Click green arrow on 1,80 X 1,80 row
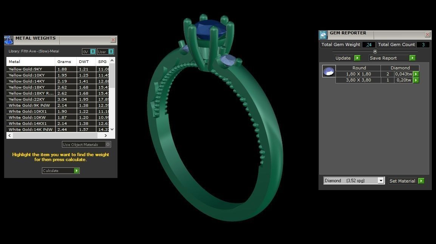This screenshot has height=244, width=436. [x=416, y=74]
